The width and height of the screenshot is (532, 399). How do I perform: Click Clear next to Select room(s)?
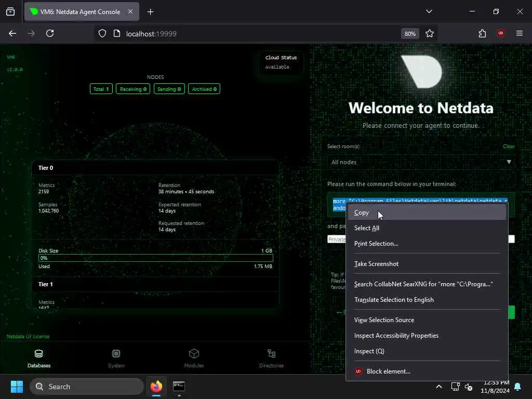[x=509, y=147]
